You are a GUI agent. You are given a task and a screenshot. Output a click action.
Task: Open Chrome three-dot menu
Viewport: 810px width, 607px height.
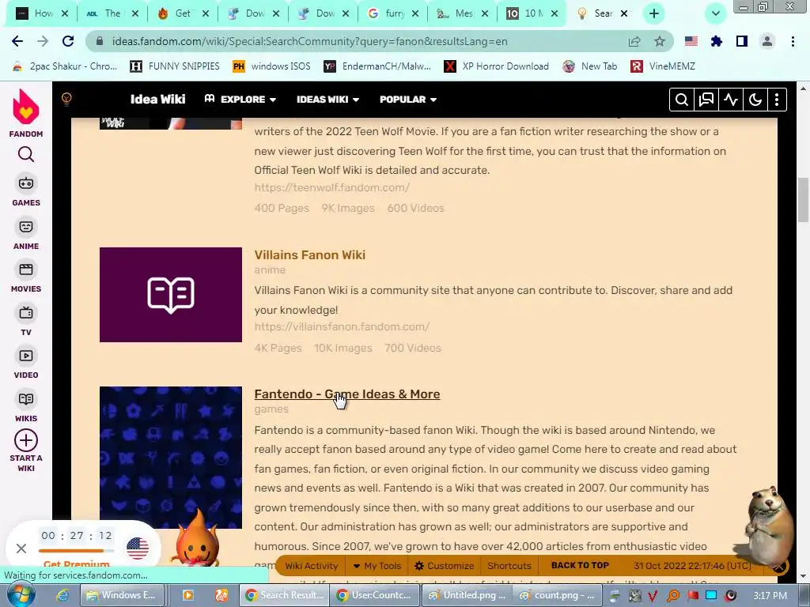tap(793, 41)
